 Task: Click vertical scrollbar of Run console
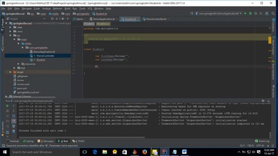(x=270, y=135)
